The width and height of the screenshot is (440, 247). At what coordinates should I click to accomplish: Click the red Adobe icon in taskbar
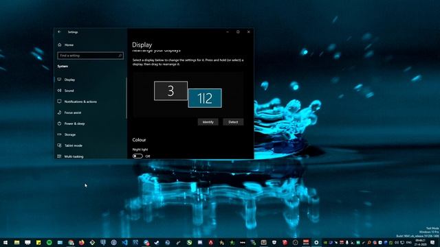211,242
